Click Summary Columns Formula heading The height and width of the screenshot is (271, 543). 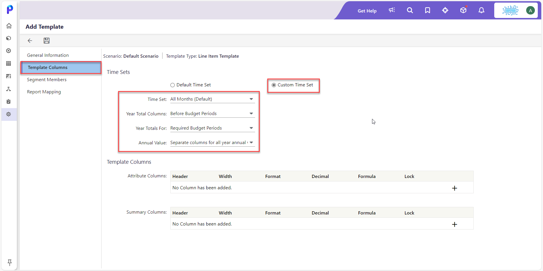[x=367, y=213]
